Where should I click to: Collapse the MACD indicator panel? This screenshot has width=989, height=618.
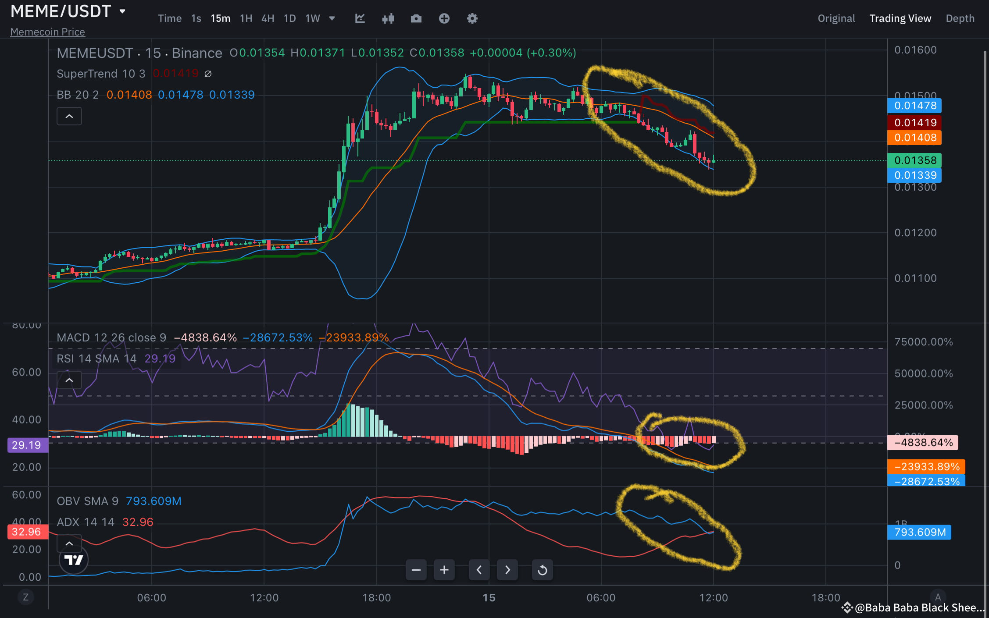pyautogui.click(x=69, y=380)
